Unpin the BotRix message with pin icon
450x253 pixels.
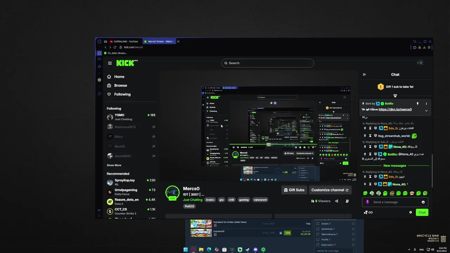(x=418, y=104)
